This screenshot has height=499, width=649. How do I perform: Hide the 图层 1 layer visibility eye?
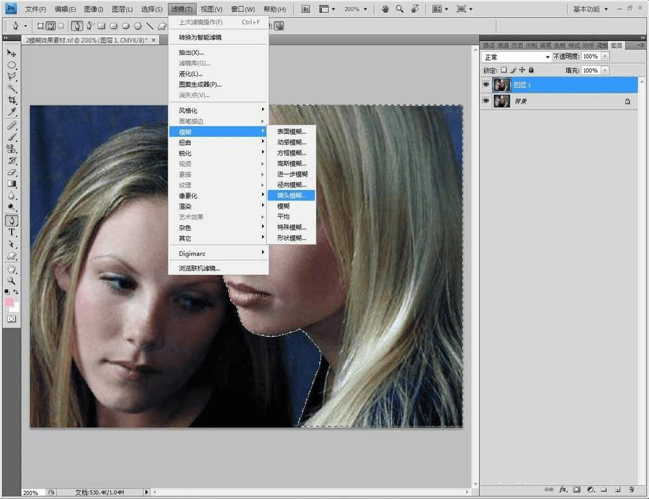[486, 84]
